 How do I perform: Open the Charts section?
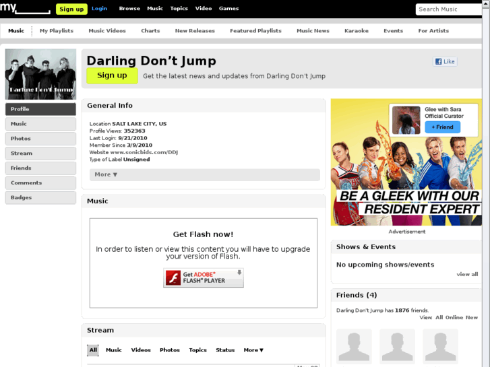coord(150,30)
